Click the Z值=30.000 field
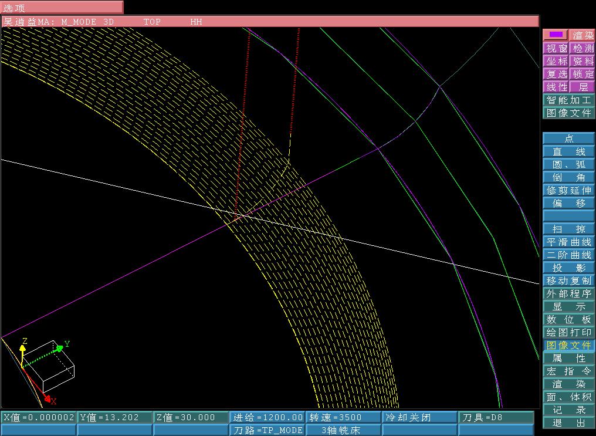596x436 pixels. 191,417
